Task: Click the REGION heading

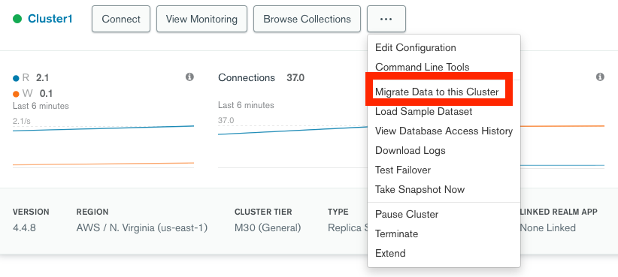Action: [92, 212]
